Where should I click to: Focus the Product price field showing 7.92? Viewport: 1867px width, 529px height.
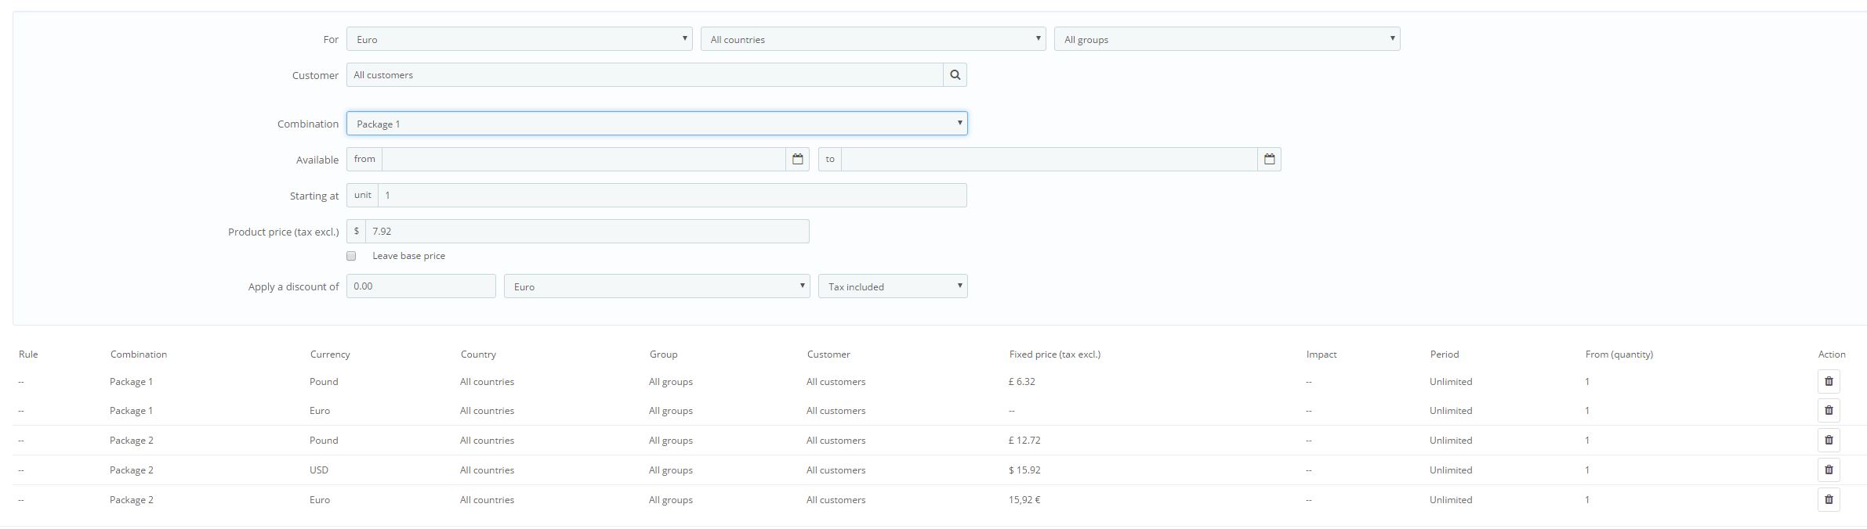pos(587,232)
